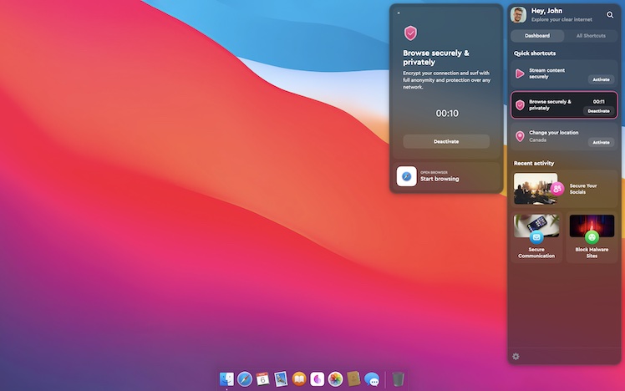Click John's profile avatar
The image size is (625, 391).
click(x=519, y=15)
